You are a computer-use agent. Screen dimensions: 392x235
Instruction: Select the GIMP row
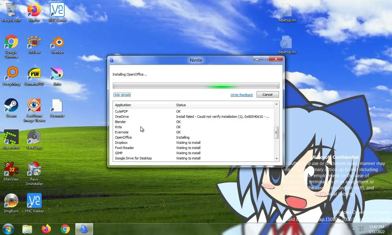(193, 153)
